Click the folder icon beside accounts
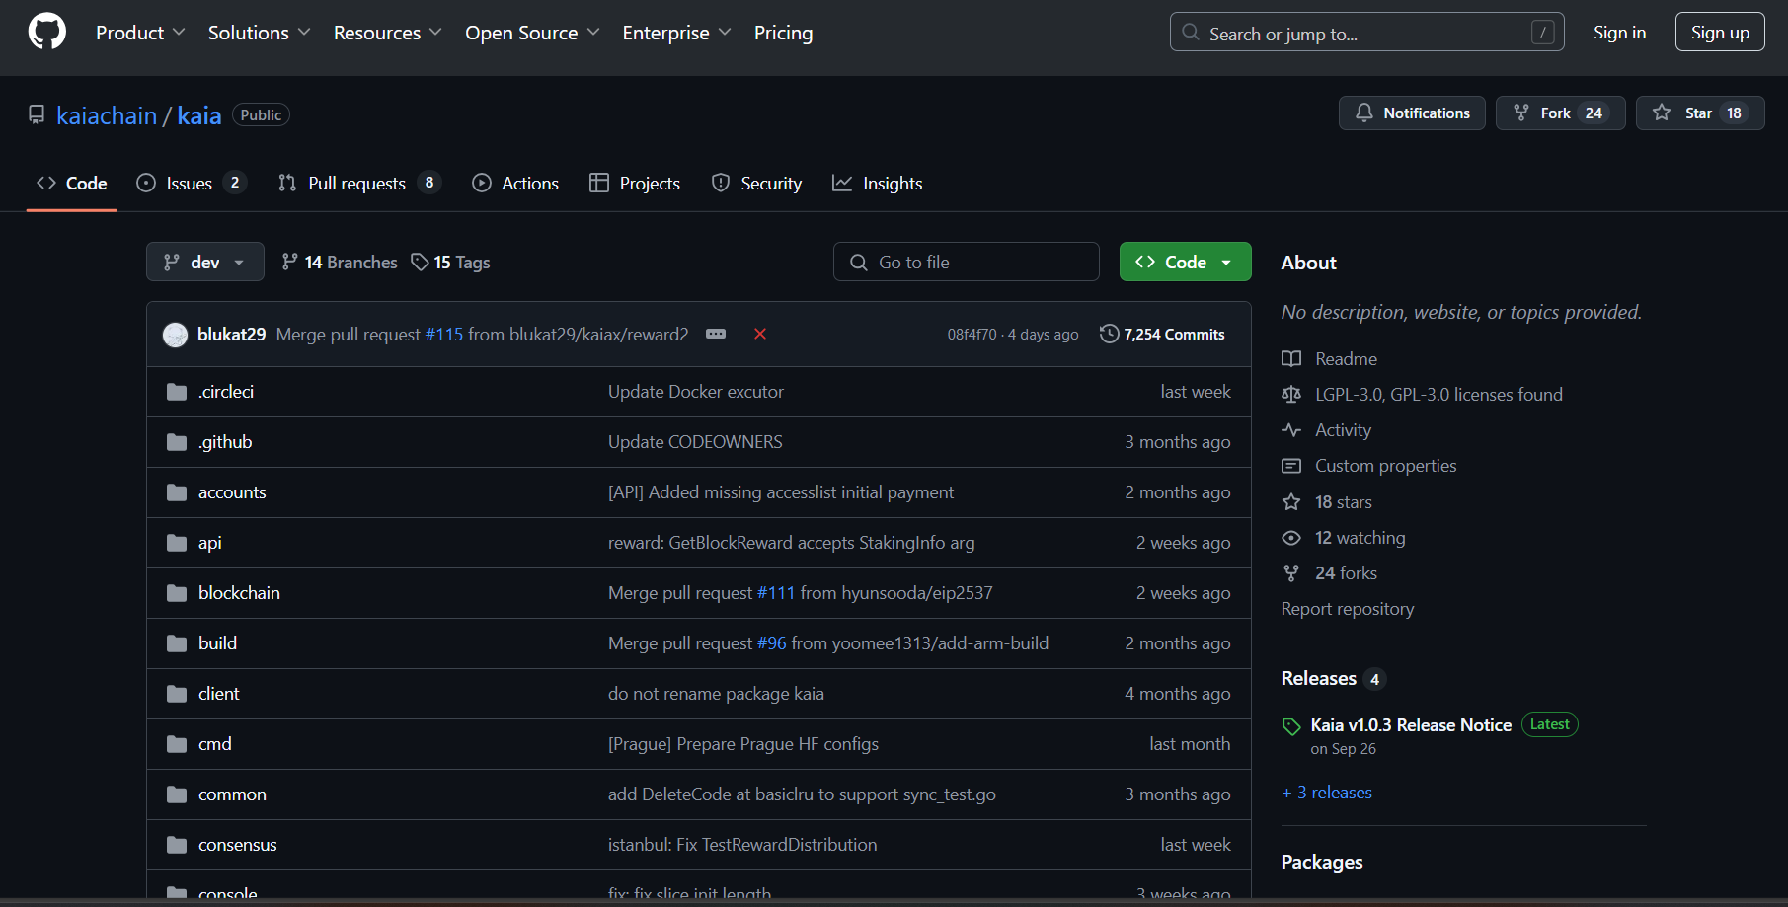The image size is (1788, 907). 177,492
